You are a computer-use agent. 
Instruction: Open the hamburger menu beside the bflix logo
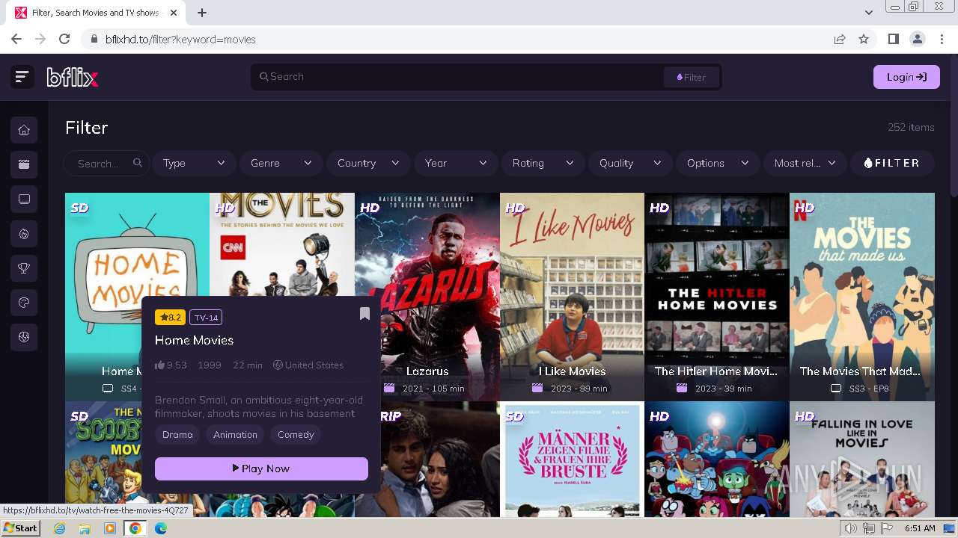click(22, 76)
